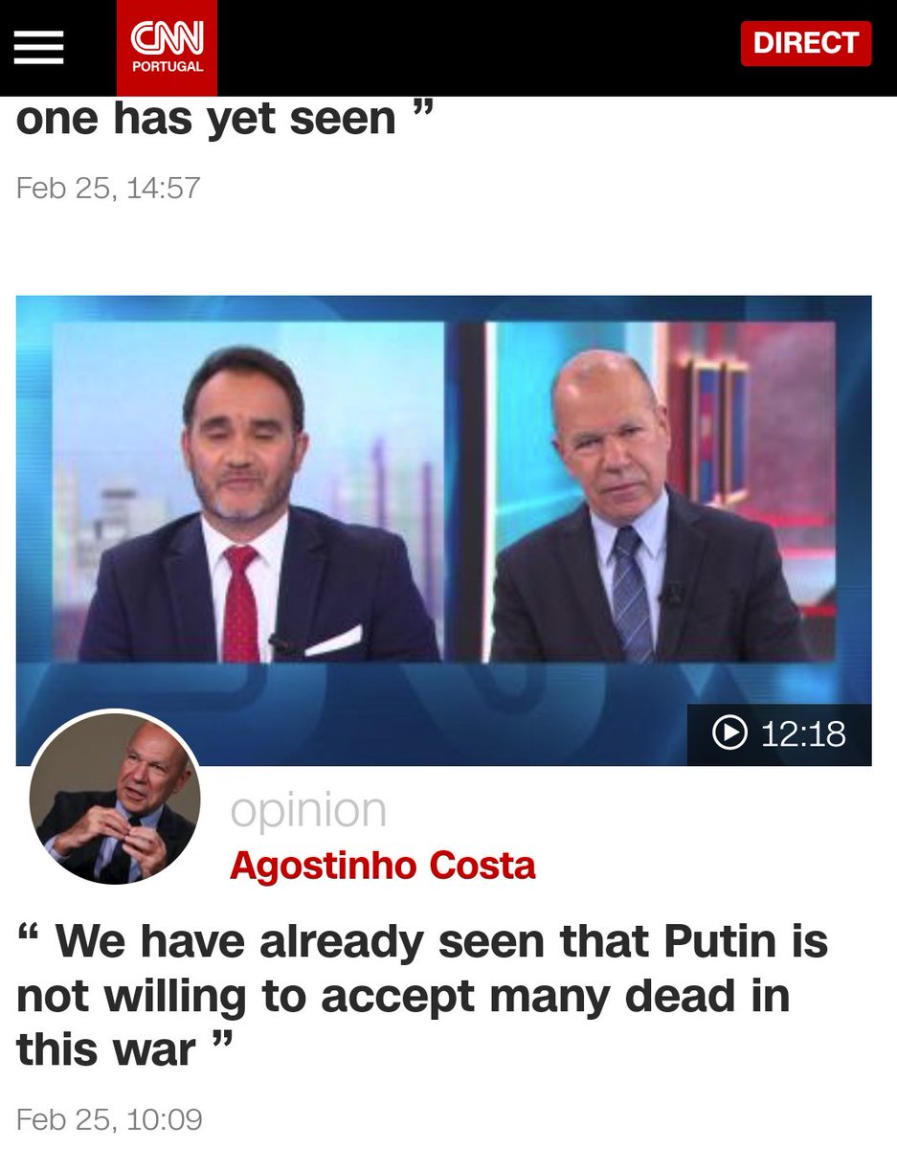Open the Putin 'not willing to accept' headline

pyautogui.click(x=421, y=997)
